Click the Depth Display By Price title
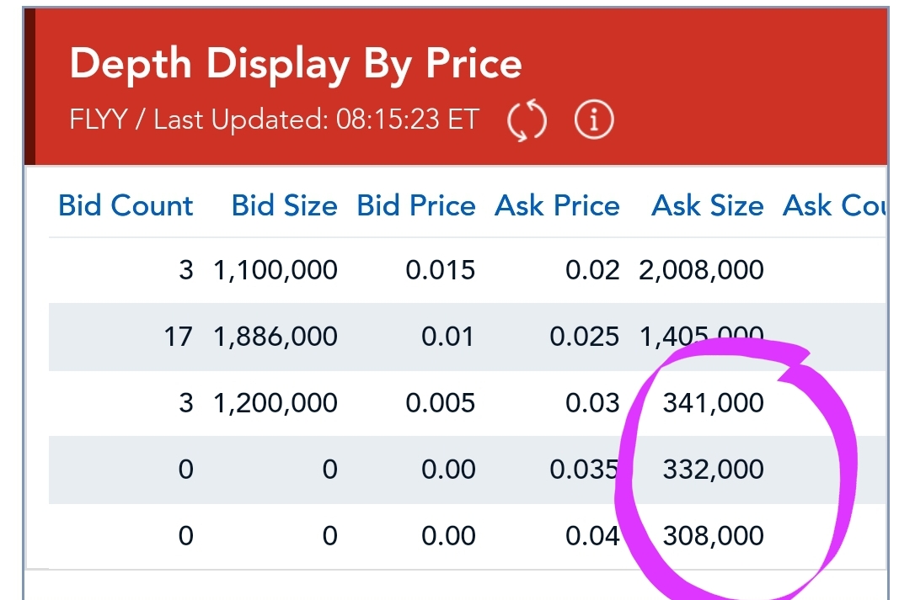 (296, 65)
